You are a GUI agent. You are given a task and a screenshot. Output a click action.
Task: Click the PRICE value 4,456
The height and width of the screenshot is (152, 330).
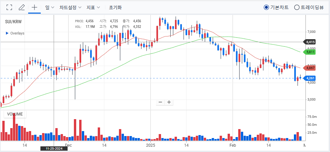click(x=90, y=21)
